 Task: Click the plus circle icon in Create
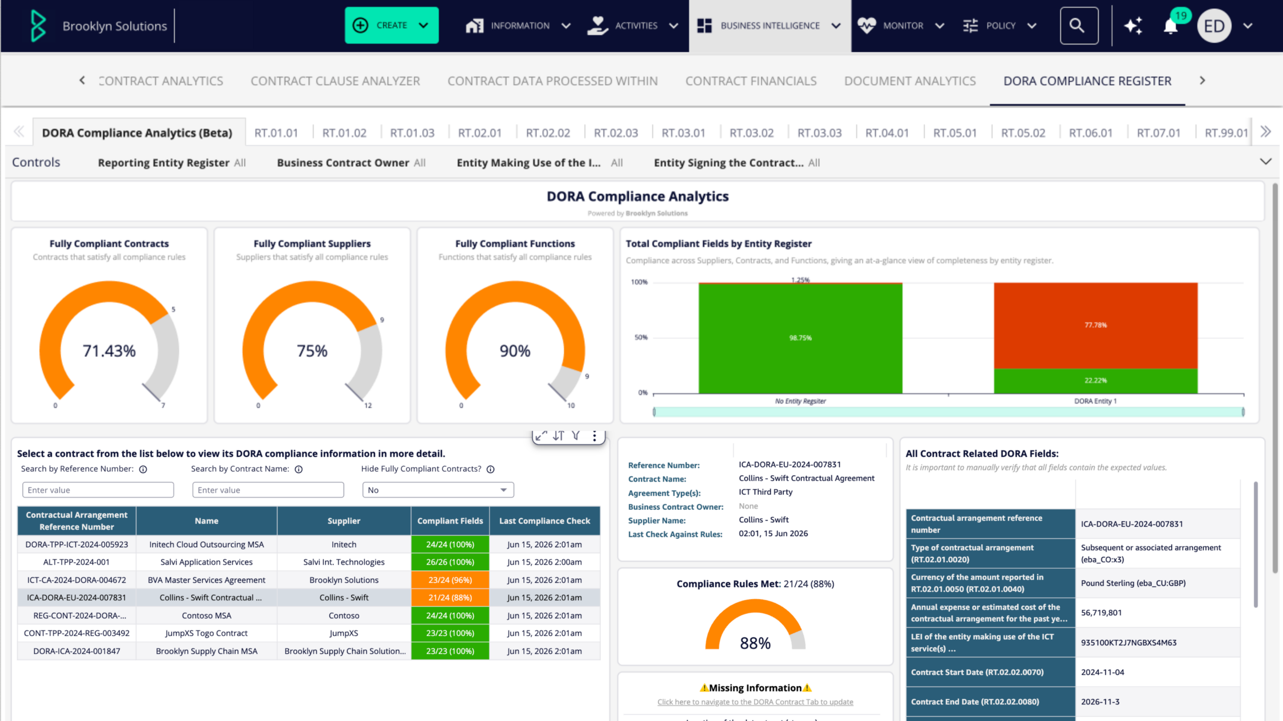point(360,25)
